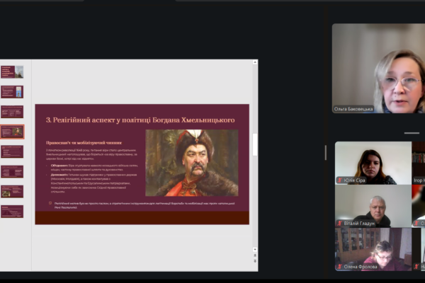Screen dimensions: 425x283
Task: Click muted microphone icon beside Віталій Гладун
Action: tap(340, 223)
